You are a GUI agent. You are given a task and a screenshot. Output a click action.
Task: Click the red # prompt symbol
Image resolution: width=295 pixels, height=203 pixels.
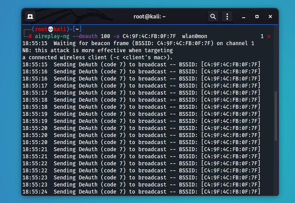click(x=30, y=36)
